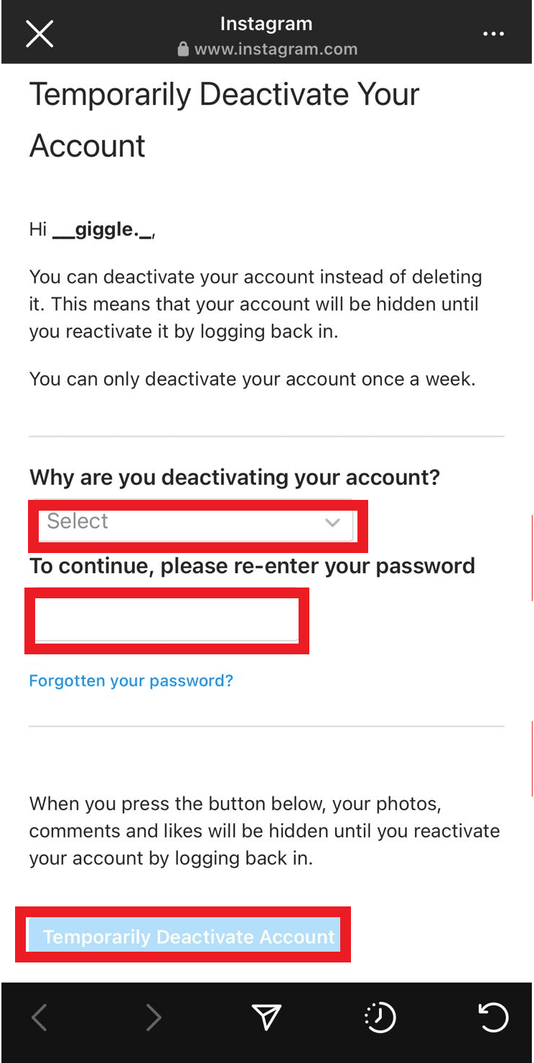The width and height of the screenshot is (534, 1063).
Task: Tap the "To continue, please re-enter your password" label
Action: pos(252,566)
